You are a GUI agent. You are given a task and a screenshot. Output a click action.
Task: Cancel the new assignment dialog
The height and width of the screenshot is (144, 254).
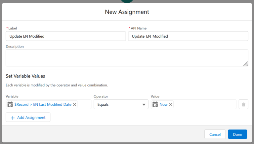[215, 134]
